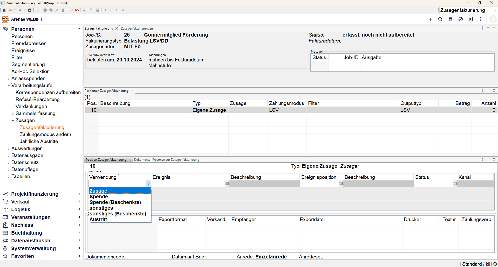Expand the Sammelerfassung tree node

click(13, 114)
